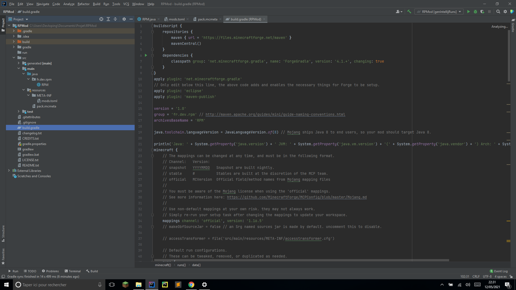Open RPMod run configuration dropdown
Viewport: 516px width, 290px height.
(x=439, y=12)
